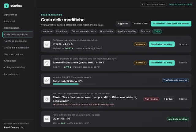Click Trasferisci tutte quelle in attesa
The height and width of the screenshot is (132, 196).
(x=171, y=24)
